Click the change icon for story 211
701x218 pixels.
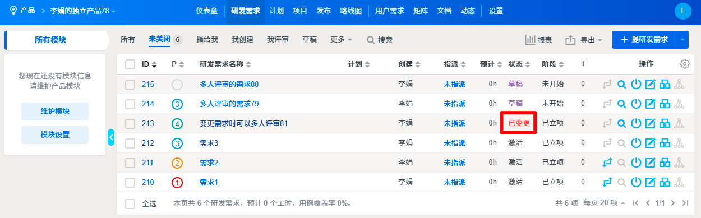[607, 163]
